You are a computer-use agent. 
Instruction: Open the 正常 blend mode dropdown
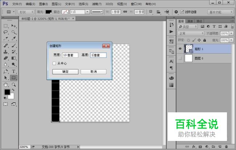(191, 33)
